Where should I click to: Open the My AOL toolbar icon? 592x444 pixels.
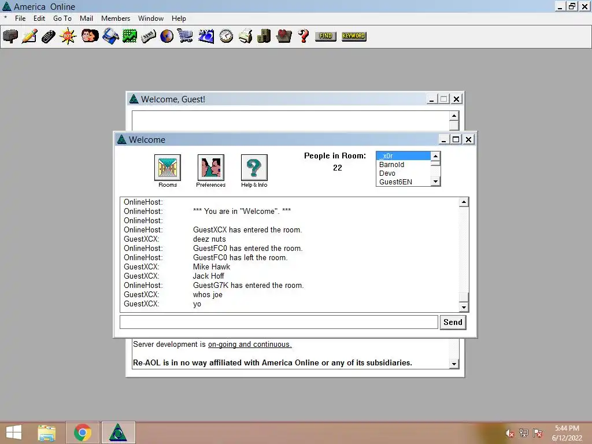click(206, 36)
